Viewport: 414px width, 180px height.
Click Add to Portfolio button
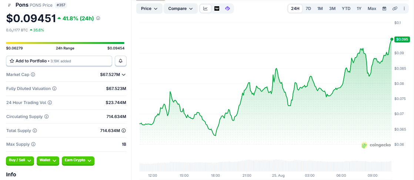59,61
